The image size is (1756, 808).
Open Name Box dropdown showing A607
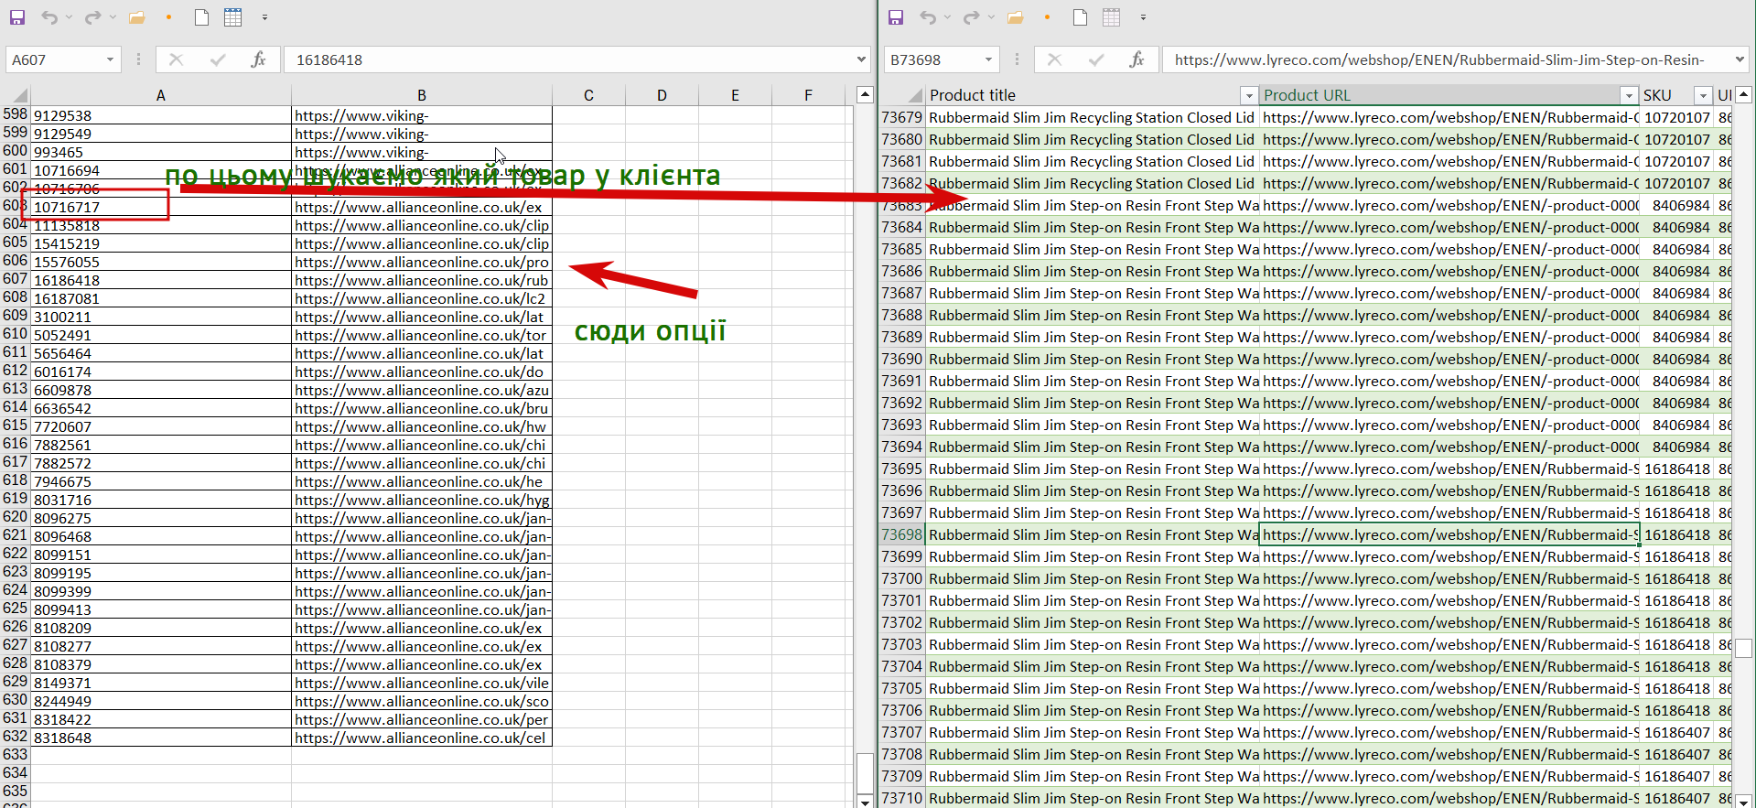(110, 59)
